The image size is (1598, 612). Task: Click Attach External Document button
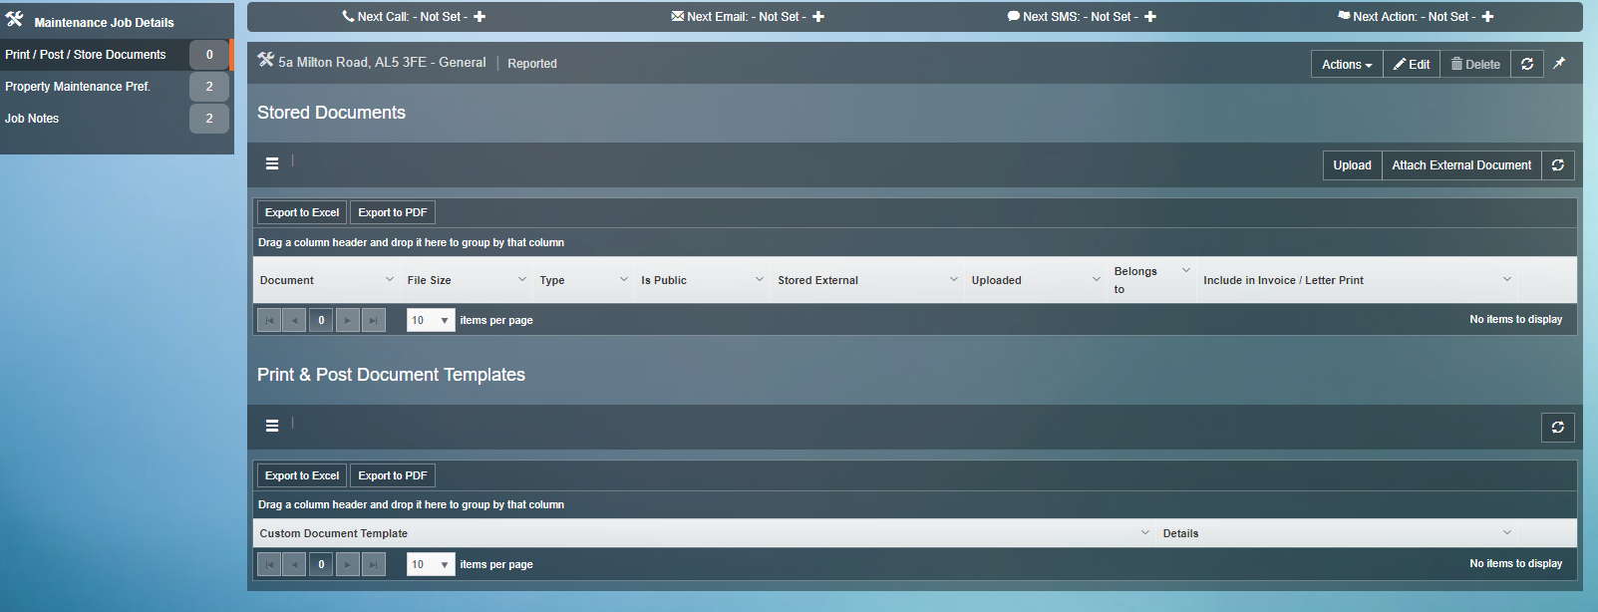[x=1460, y=165]
